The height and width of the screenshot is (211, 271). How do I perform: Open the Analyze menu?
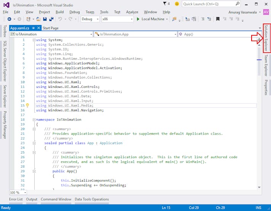(132, 12)
